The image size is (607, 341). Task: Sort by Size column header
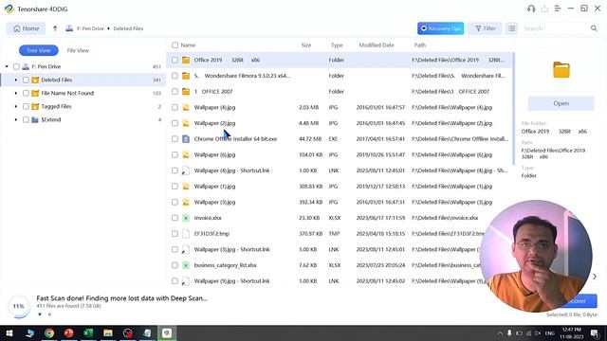click(306, 45)
